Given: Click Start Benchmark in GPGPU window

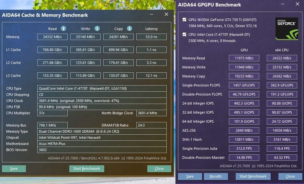Looking at the screenshot, I should tap(253, 176).
